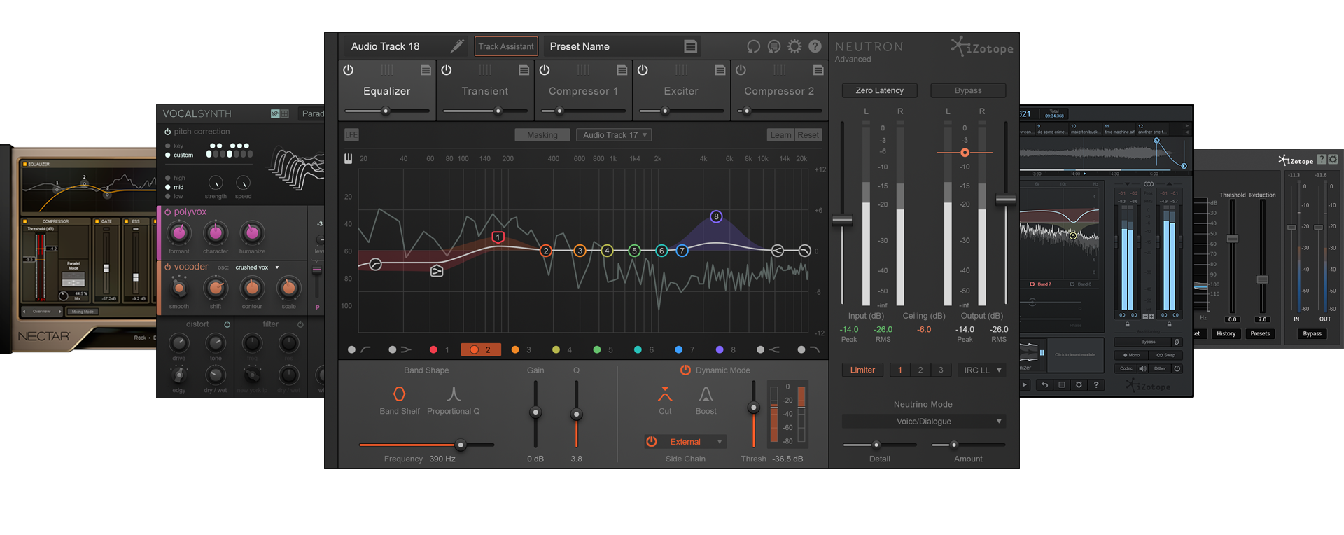Click the speaker icon next to Codec in Ozone
This screenshot has height=535, width=1344.
tap(1142, 368)
